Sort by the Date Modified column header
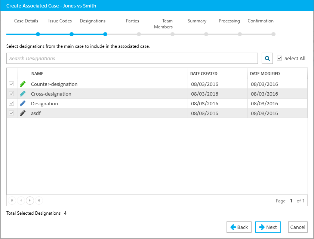Screen dimensions: 314x239 265,74
